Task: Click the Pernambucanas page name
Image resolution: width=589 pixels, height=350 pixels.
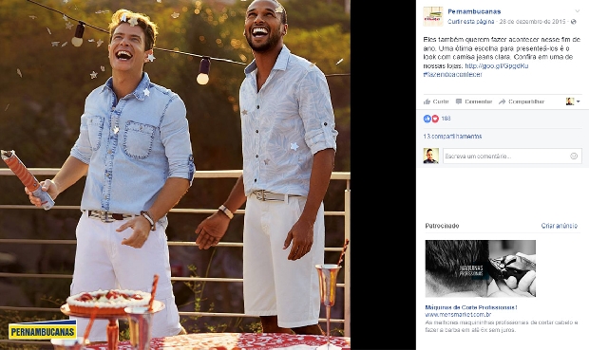Action: pyautogui.click(x=474, y=11)
